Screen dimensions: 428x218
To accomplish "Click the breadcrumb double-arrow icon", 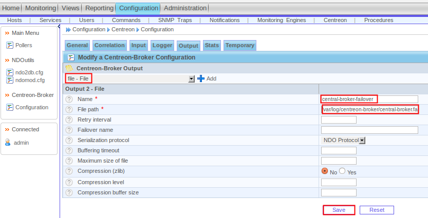I will (x=68, y=30).
